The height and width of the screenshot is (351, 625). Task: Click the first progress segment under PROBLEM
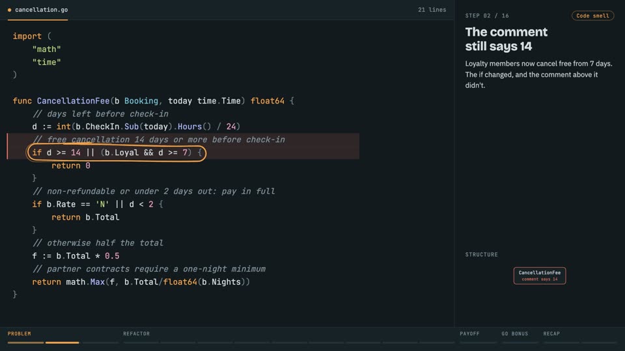pos(25,343)
